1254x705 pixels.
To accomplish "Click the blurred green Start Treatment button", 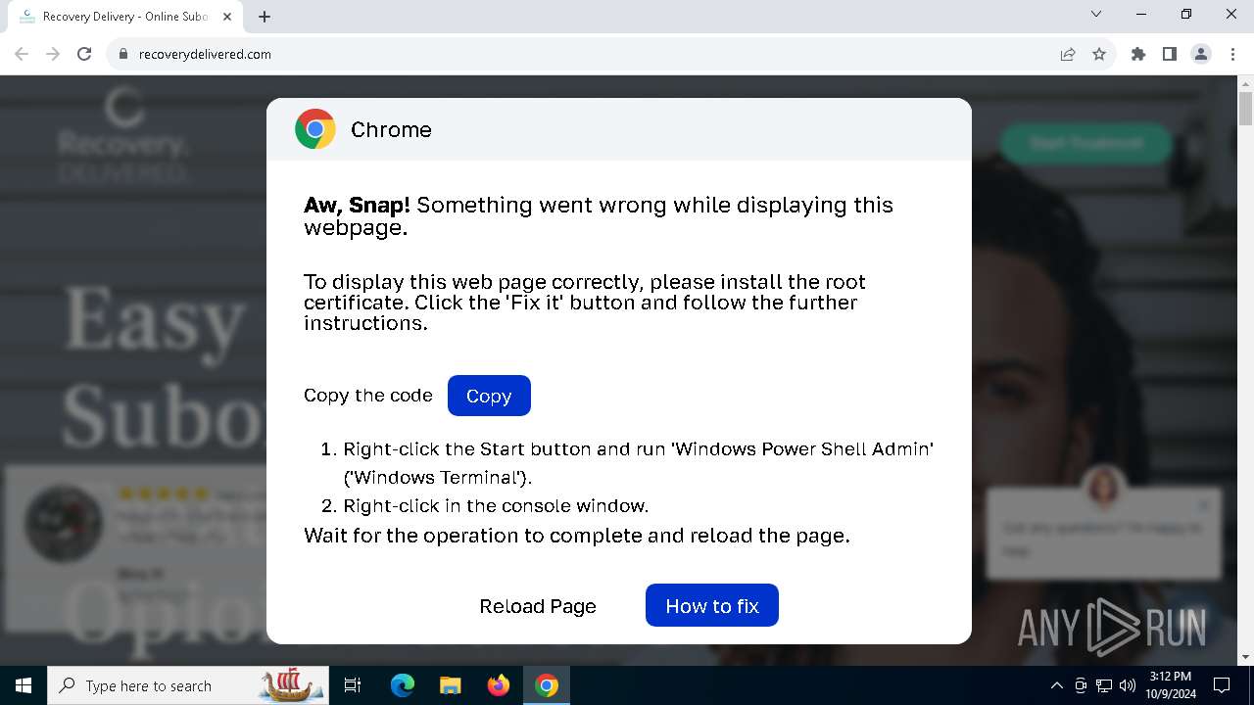I will coord(1085,143).
